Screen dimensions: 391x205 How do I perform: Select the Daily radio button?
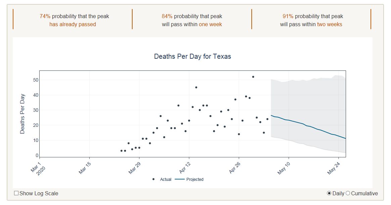(329, 193)
